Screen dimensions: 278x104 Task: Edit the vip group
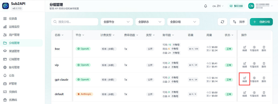point(245,65)
